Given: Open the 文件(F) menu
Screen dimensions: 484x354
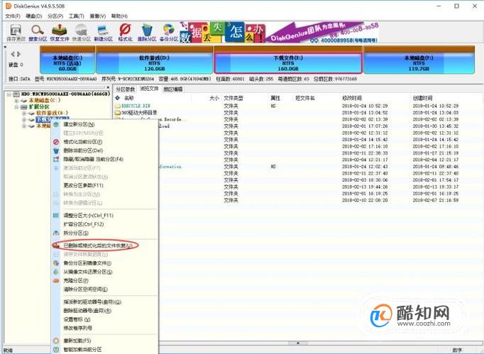Looking at the screenshot, I should click(x=13, y=16).
